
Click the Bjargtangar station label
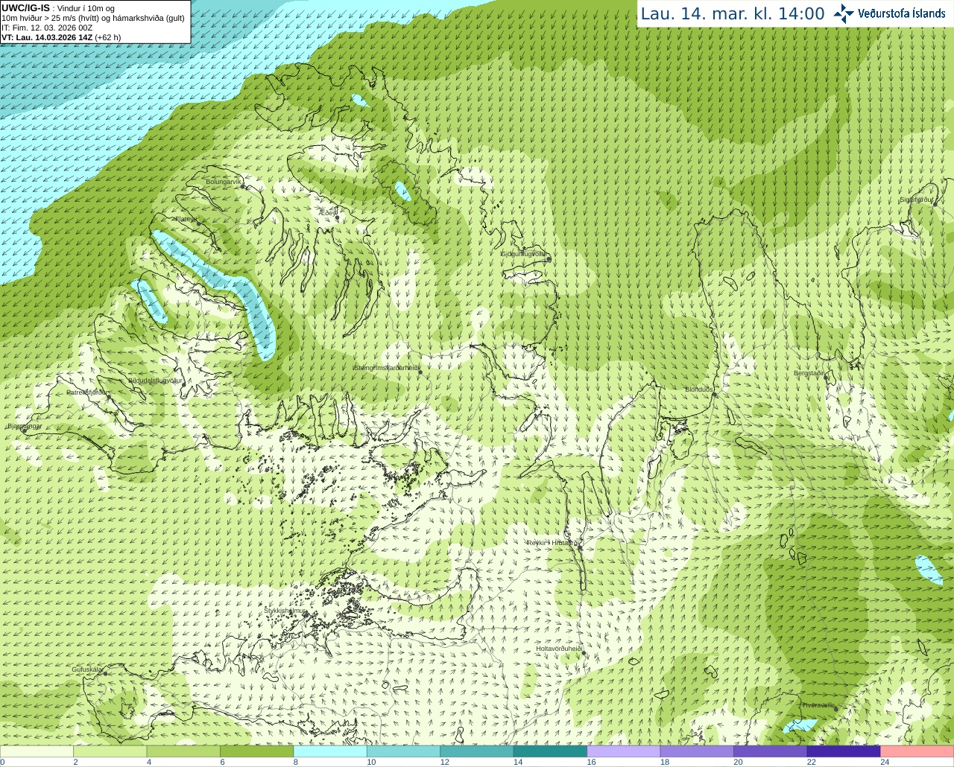(x=25, y=427)
